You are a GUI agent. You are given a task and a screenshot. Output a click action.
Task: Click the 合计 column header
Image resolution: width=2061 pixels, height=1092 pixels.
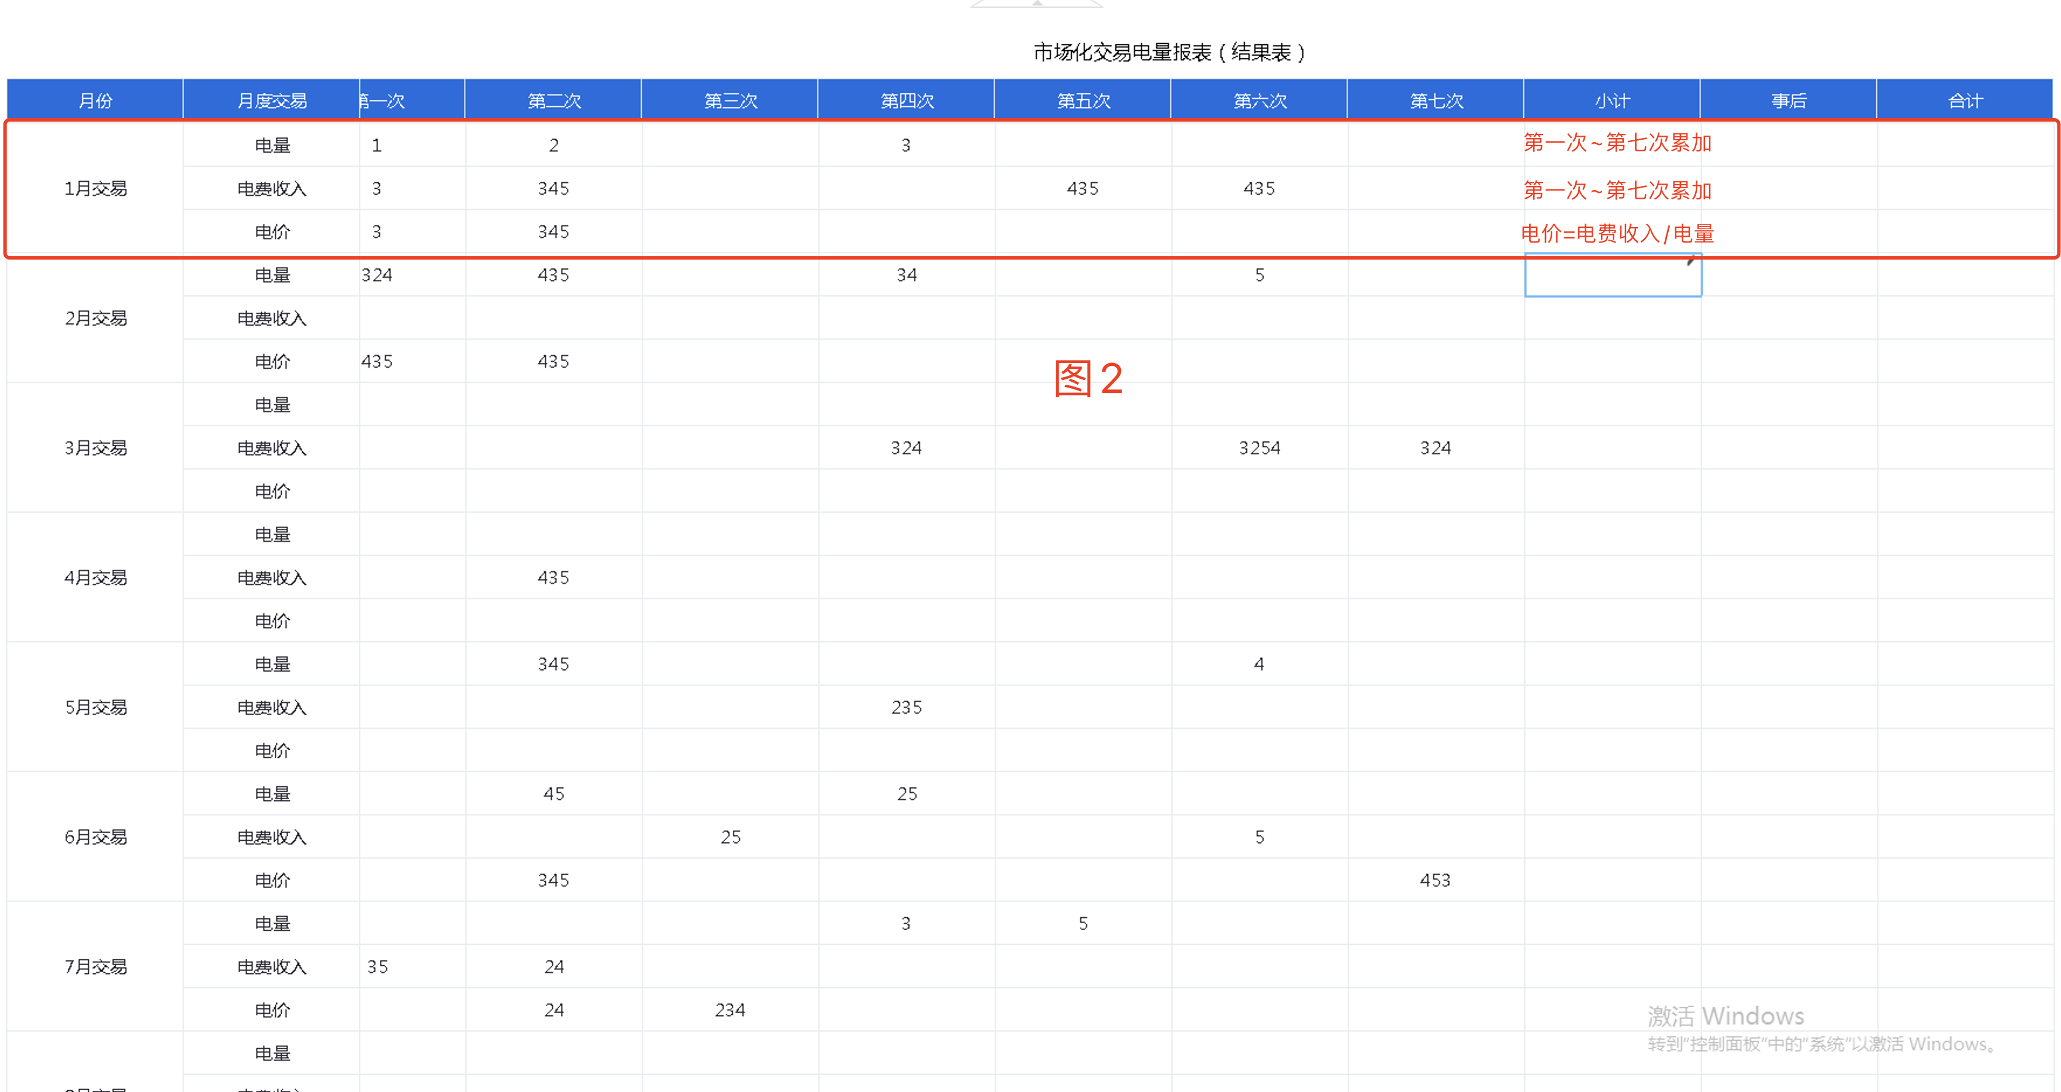tap(1965, 101)
